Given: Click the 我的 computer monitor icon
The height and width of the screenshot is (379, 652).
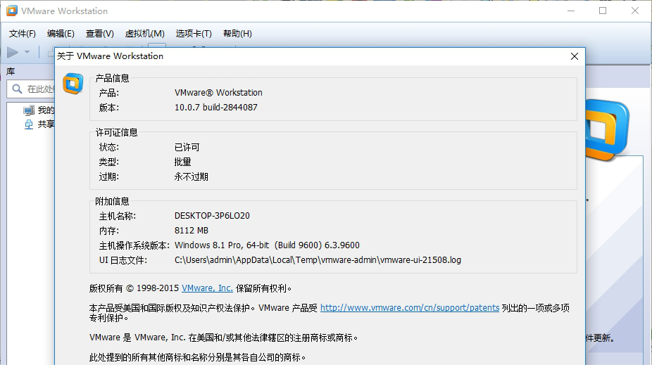Looking at the screenshot, I should pyautogui.click(x=29, y=110).
